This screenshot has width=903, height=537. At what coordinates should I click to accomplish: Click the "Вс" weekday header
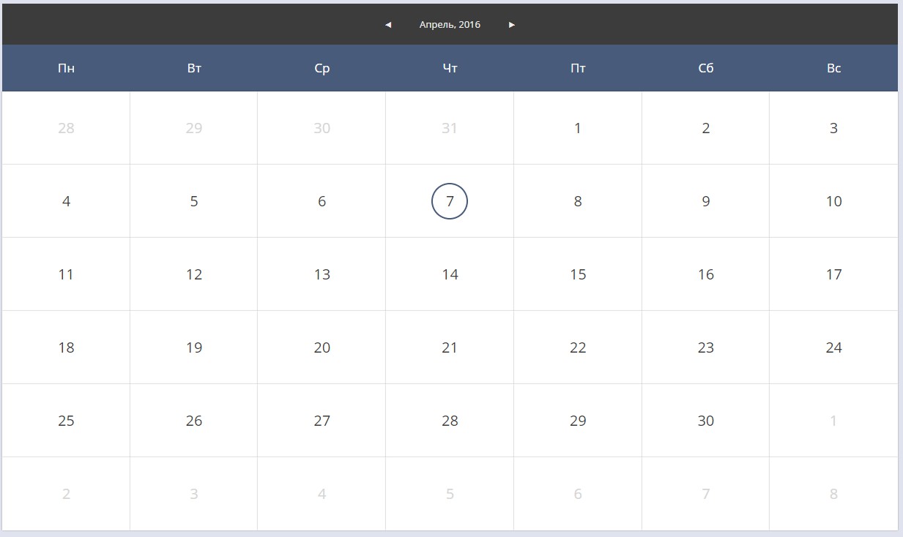point(833,68)
